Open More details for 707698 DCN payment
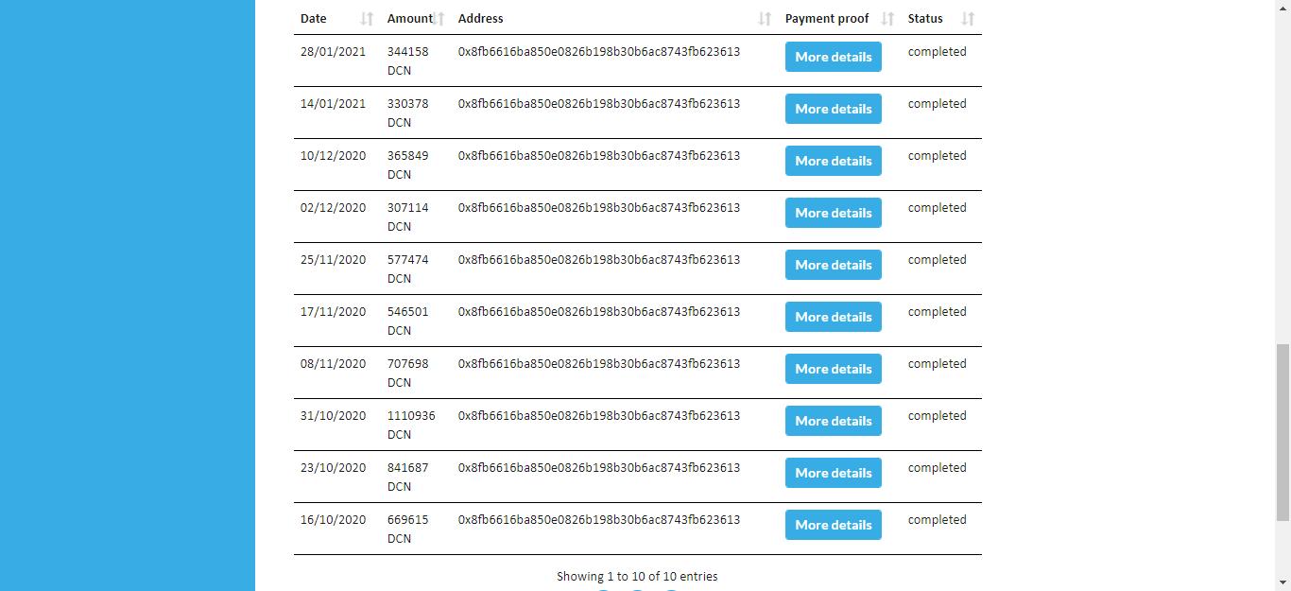This screenshot has width=1291, height=591. (834, 369)
